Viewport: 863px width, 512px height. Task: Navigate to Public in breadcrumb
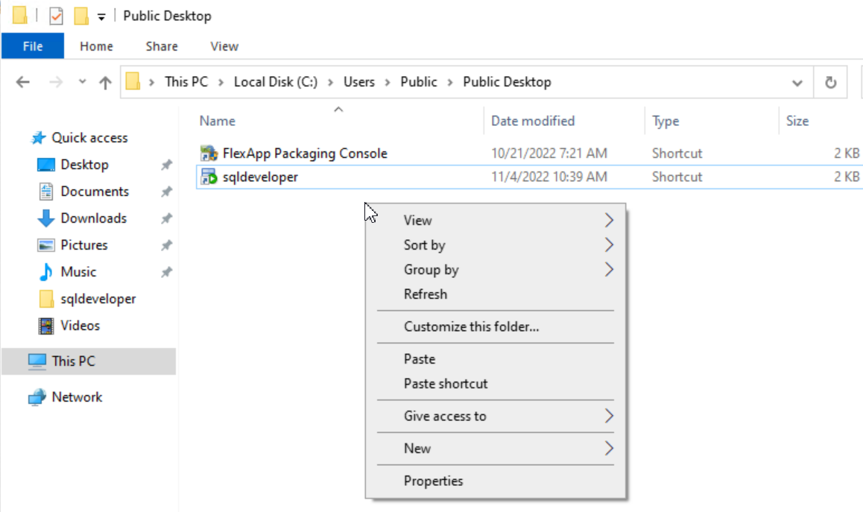[418, 81]
